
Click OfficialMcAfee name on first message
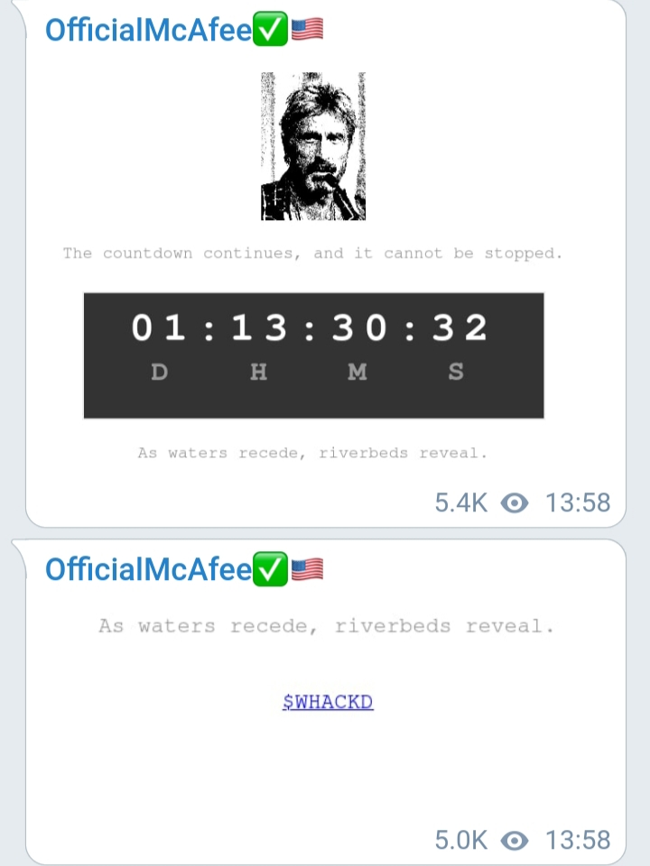149,29
